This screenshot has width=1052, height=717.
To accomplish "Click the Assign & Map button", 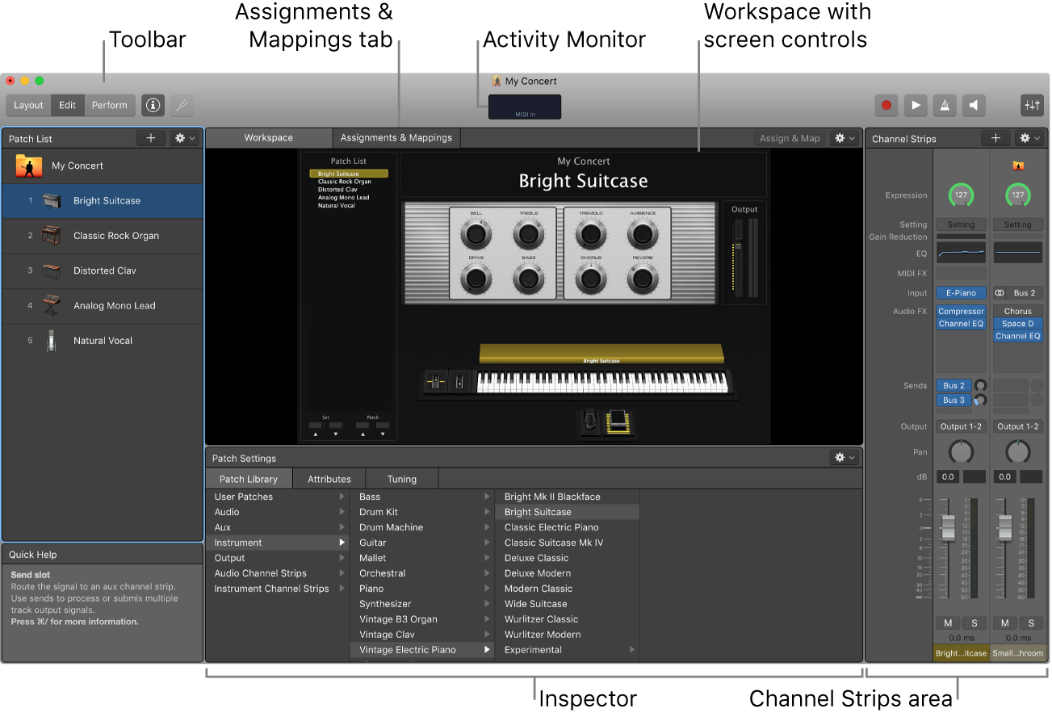I will 789,138.
